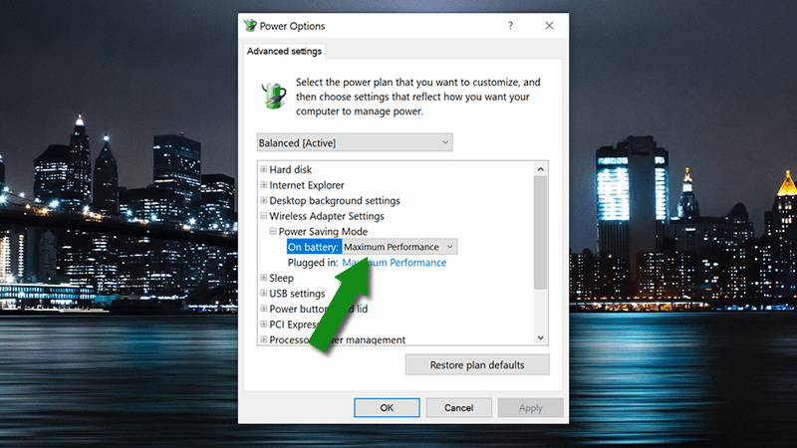Click Restore plan defaults button
This screenshot has height=448, width=797.
click(x=477, y=364)
